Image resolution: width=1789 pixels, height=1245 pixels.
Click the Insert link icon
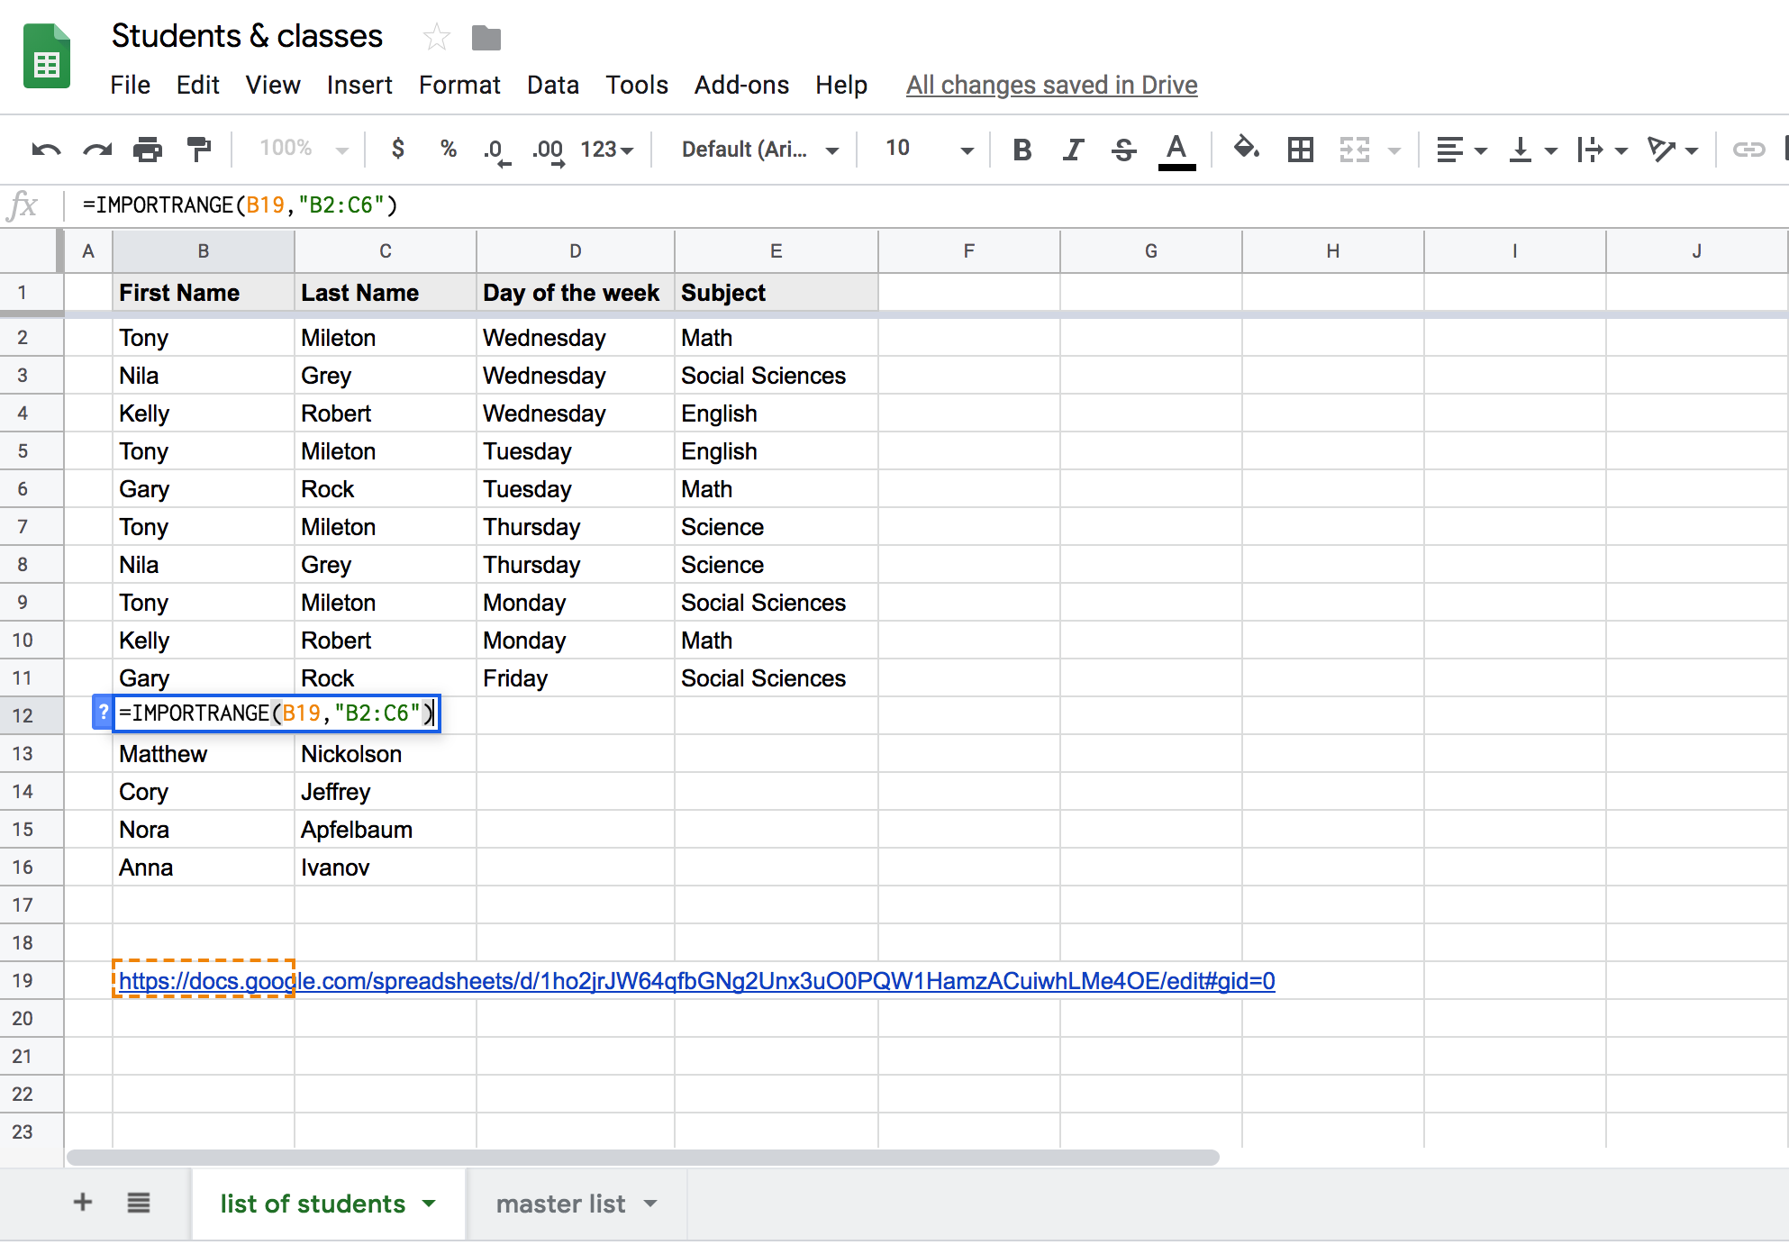pos(1748,150)
